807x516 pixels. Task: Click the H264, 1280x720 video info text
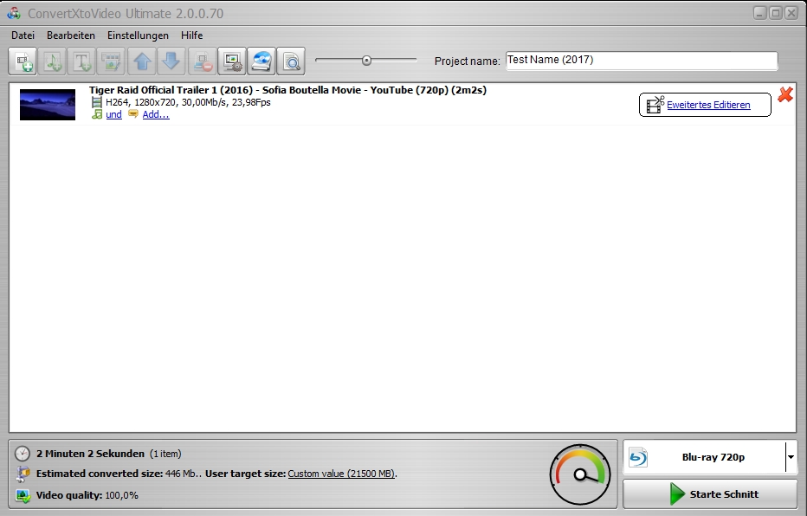pos(188,102)
